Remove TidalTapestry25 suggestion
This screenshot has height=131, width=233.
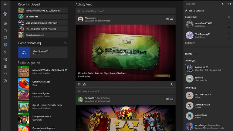click(x=229, y=38)
